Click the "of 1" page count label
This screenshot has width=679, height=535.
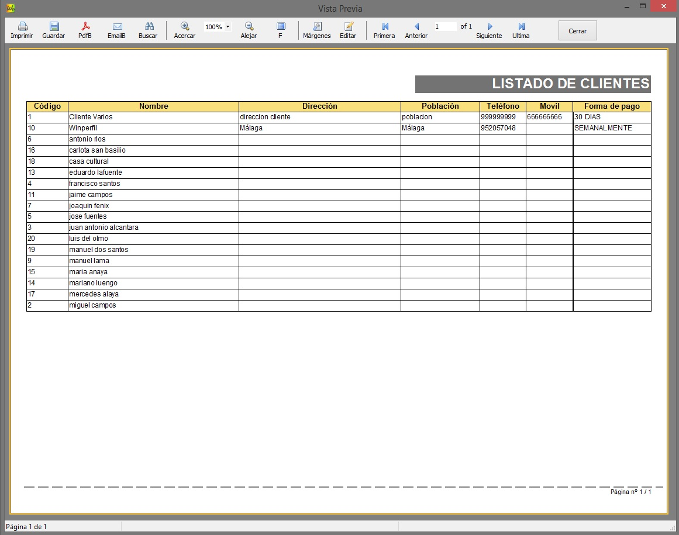point(466,26)
